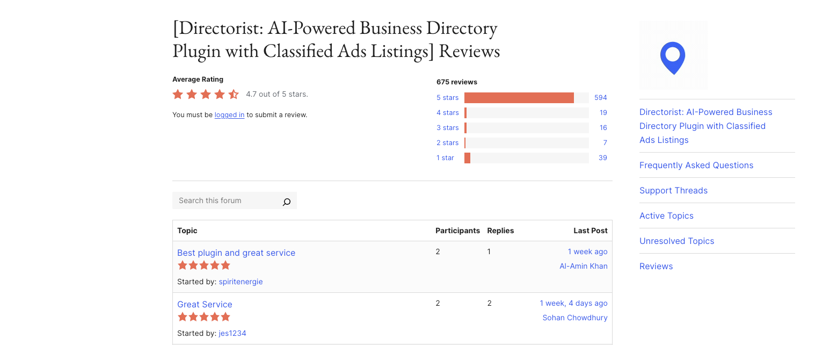Open topic Best plugin and great service
Screen dimensions: 837x345
(x=236, y=253)
